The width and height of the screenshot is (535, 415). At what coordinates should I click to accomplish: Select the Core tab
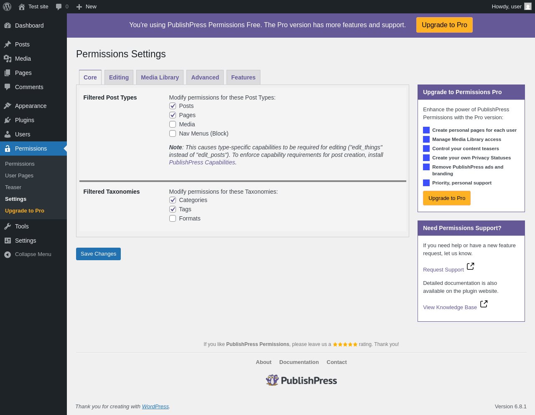click(90, 77)
